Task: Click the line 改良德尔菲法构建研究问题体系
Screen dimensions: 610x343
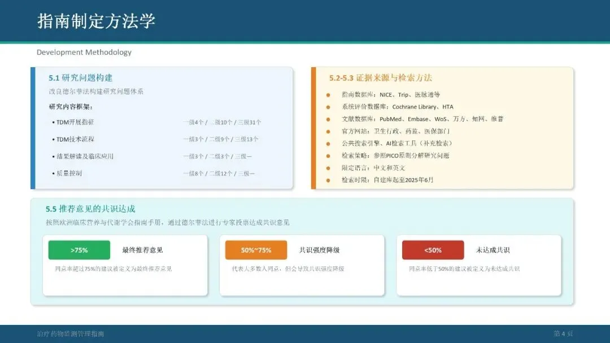Action: [x=96, y=91]
